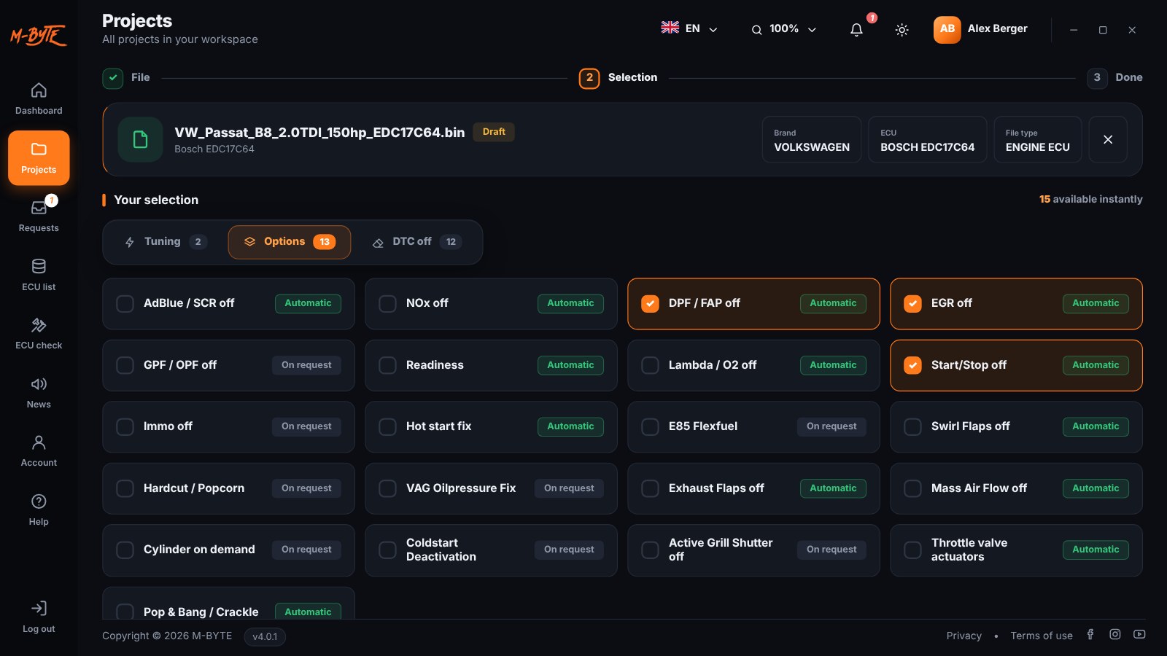Open the Instagram footer icon
The width and height of the screenshot is (1167, 656).
click(1115, 634)
